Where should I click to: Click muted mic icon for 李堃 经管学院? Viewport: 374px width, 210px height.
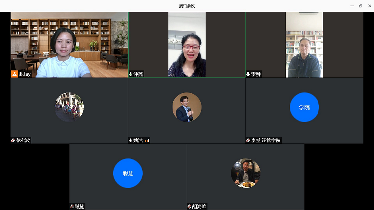tap(248, 140)
